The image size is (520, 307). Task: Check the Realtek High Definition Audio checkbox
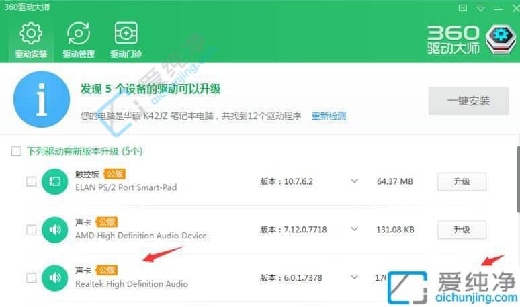[x=31, y=277]
